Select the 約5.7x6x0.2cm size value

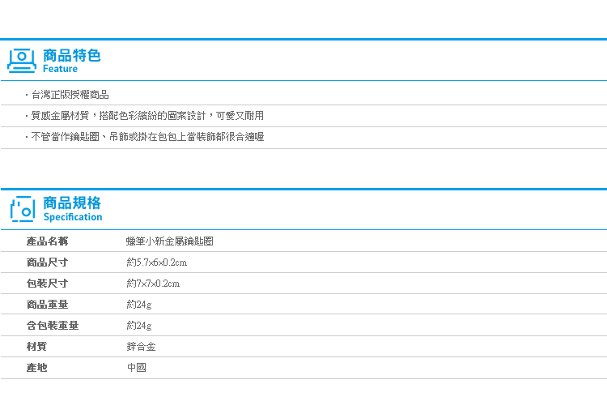click(x=157, y=262)
